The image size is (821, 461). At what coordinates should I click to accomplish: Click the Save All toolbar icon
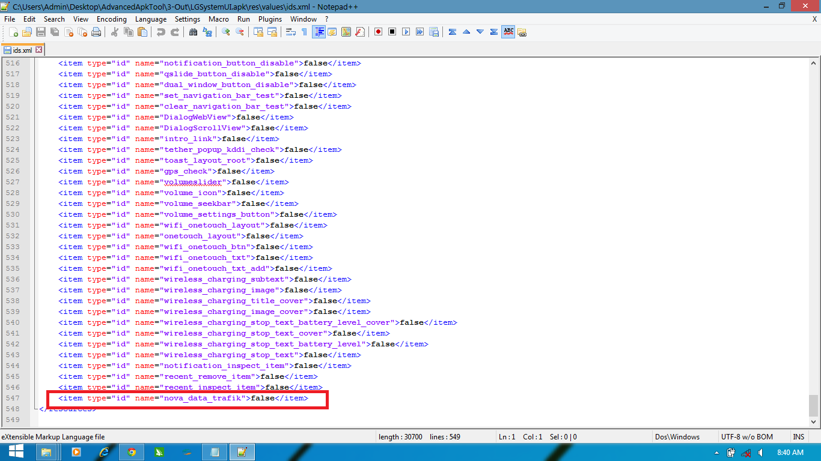[x=55, y=32]
